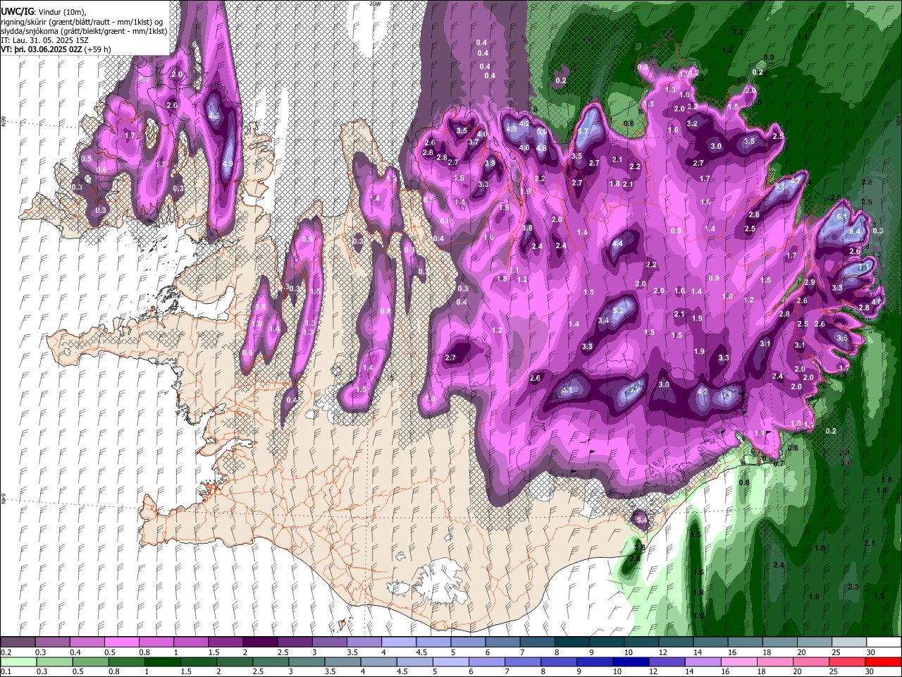Click the bright red swatch labeled 30 in rain scale
The height and width of the screenshot is (677, 902).
click(x=883, y=661)
